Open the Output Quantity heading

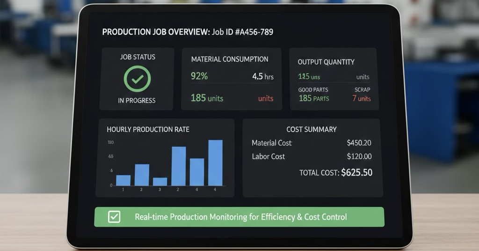[326, 62]
